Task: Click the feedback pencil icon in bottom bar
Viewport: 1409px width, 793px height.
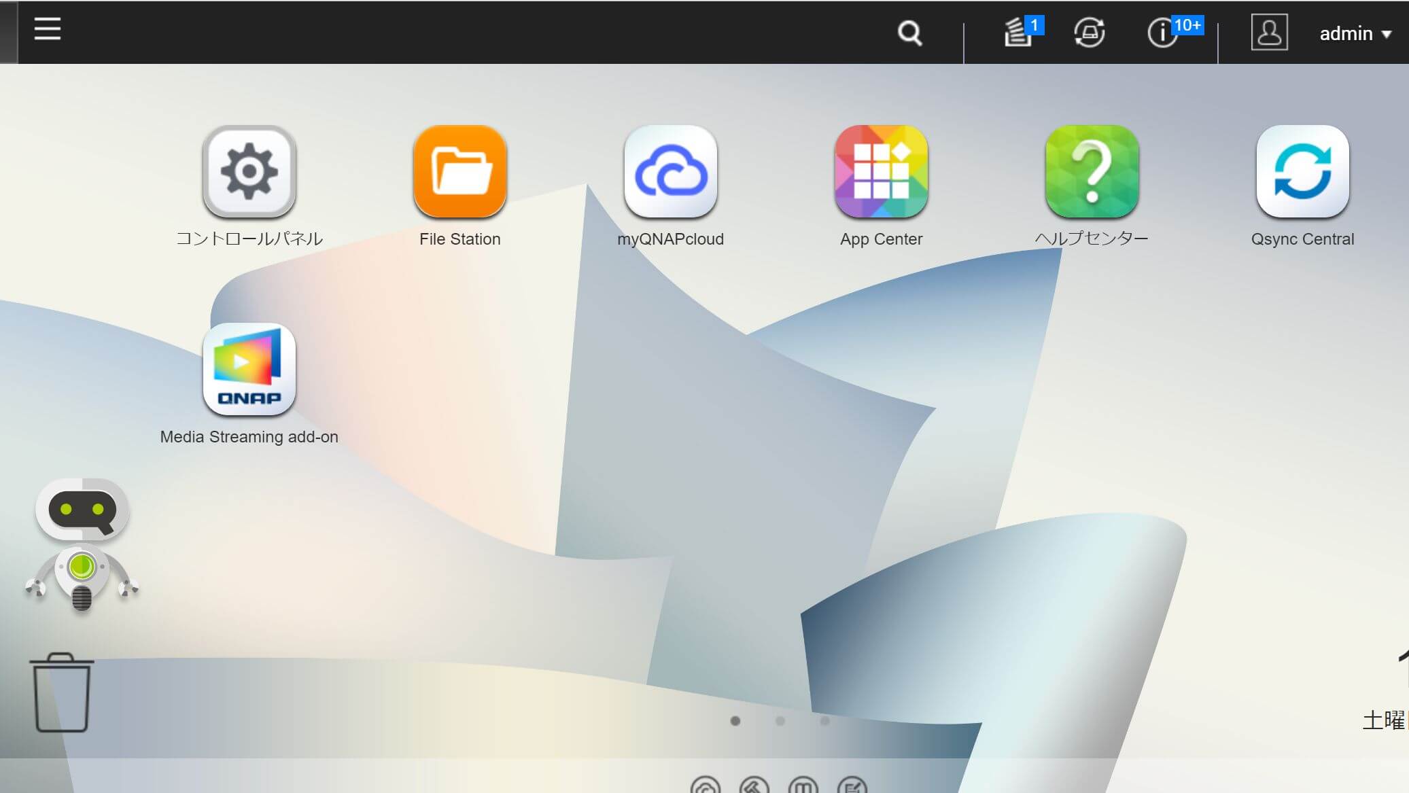Action: click(852, 786)
